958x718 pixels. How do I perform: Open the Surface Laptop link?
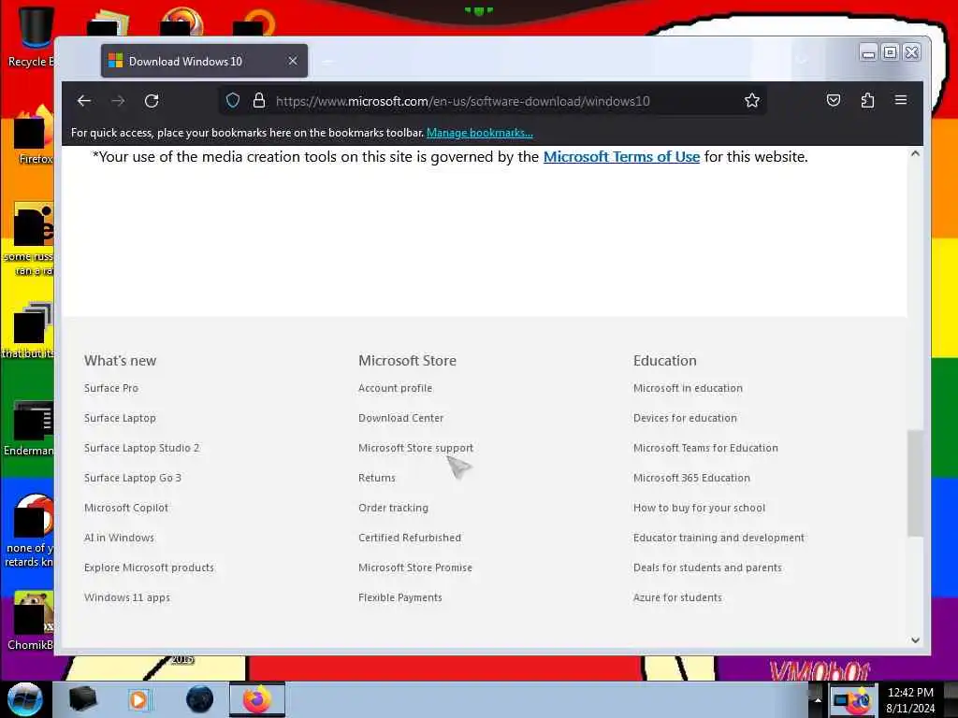(x=120, y=418)
